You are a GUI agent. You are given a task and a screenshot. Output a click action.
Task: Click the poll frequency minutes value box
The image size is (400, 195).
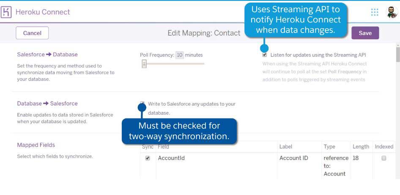180,55
